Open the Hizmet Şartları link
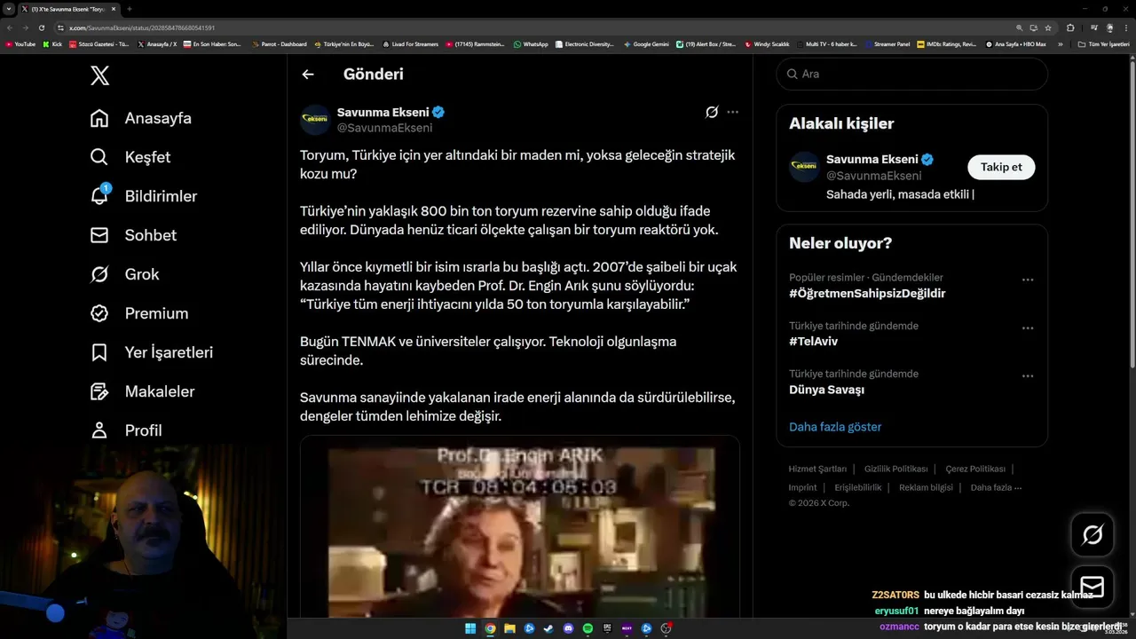The image size is (1136, 639). (x=816, y=469)
